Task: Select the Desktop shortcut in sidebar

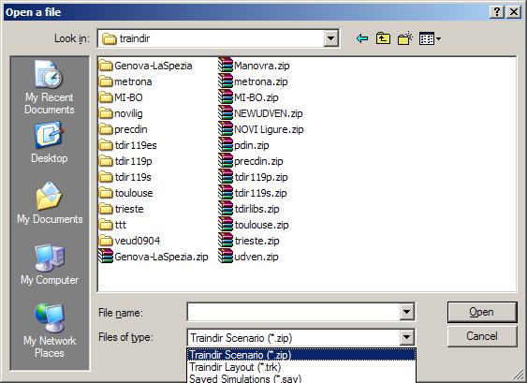Action: (x=50, y=142)
